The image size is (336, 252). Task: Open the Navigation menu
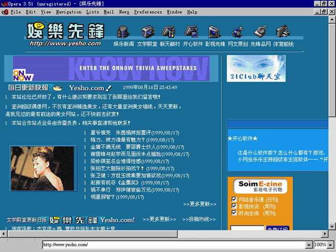click(x=69, y=12)
